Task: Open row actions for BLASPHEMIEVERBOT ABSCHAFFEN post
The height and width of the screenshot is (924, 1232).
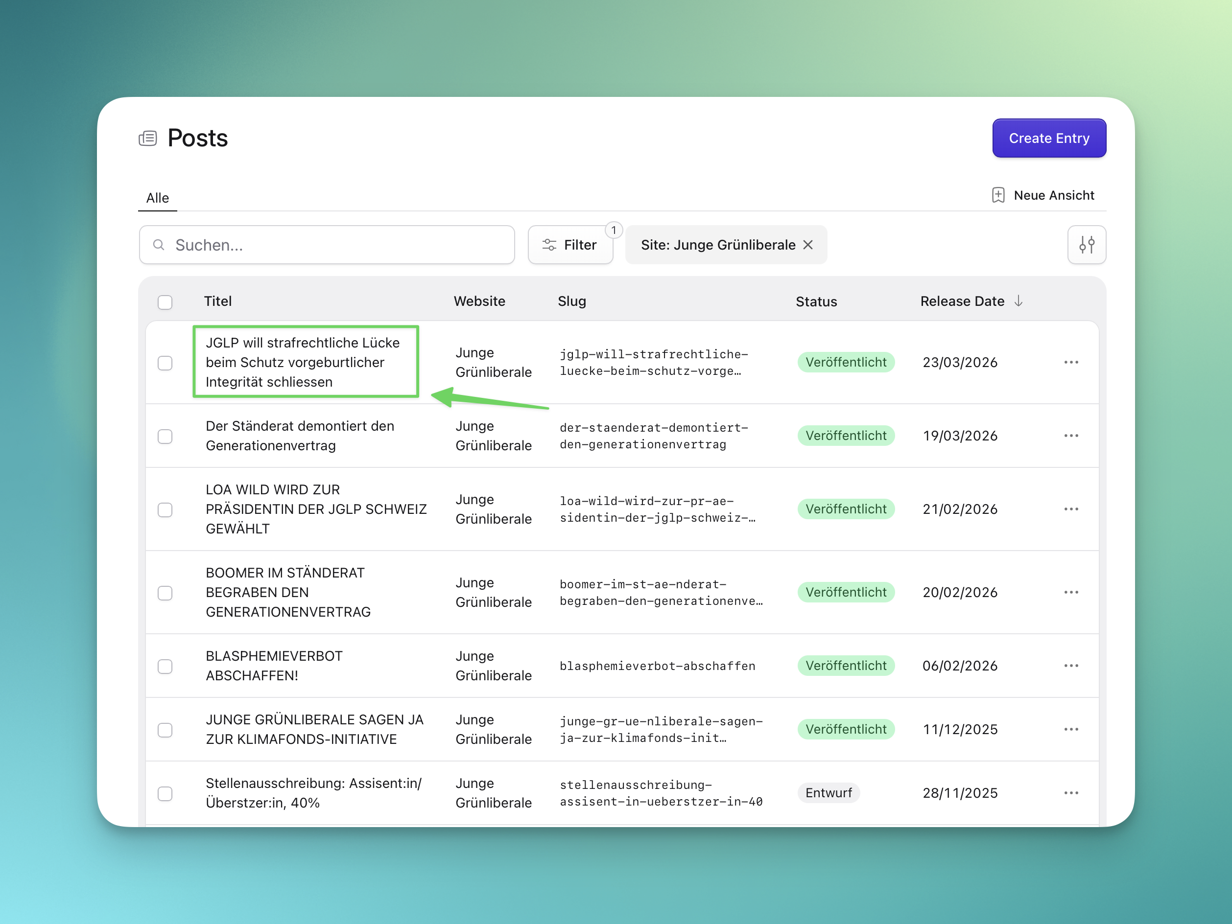Action: (1070, 666)
